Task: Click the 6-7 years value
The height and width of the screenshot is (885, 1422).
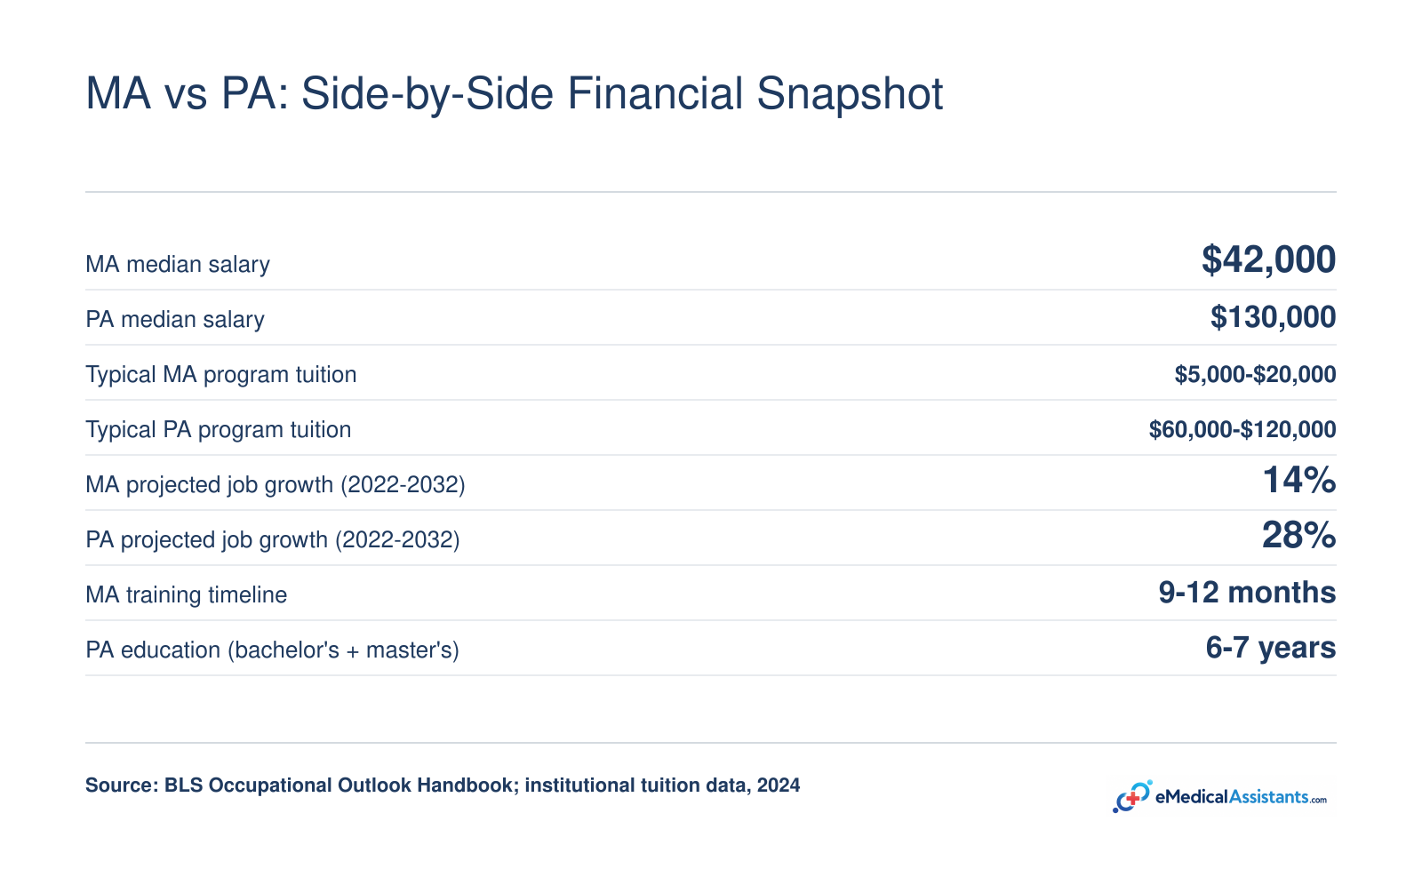Action: click(1271, 647)
